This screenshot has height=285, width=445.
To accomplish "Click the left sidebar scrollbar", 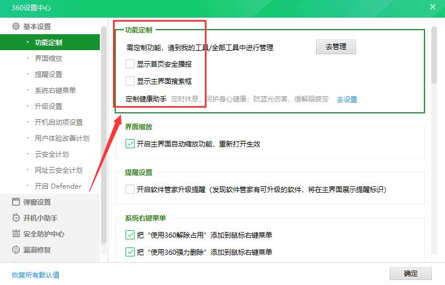I will pos(104,135).
